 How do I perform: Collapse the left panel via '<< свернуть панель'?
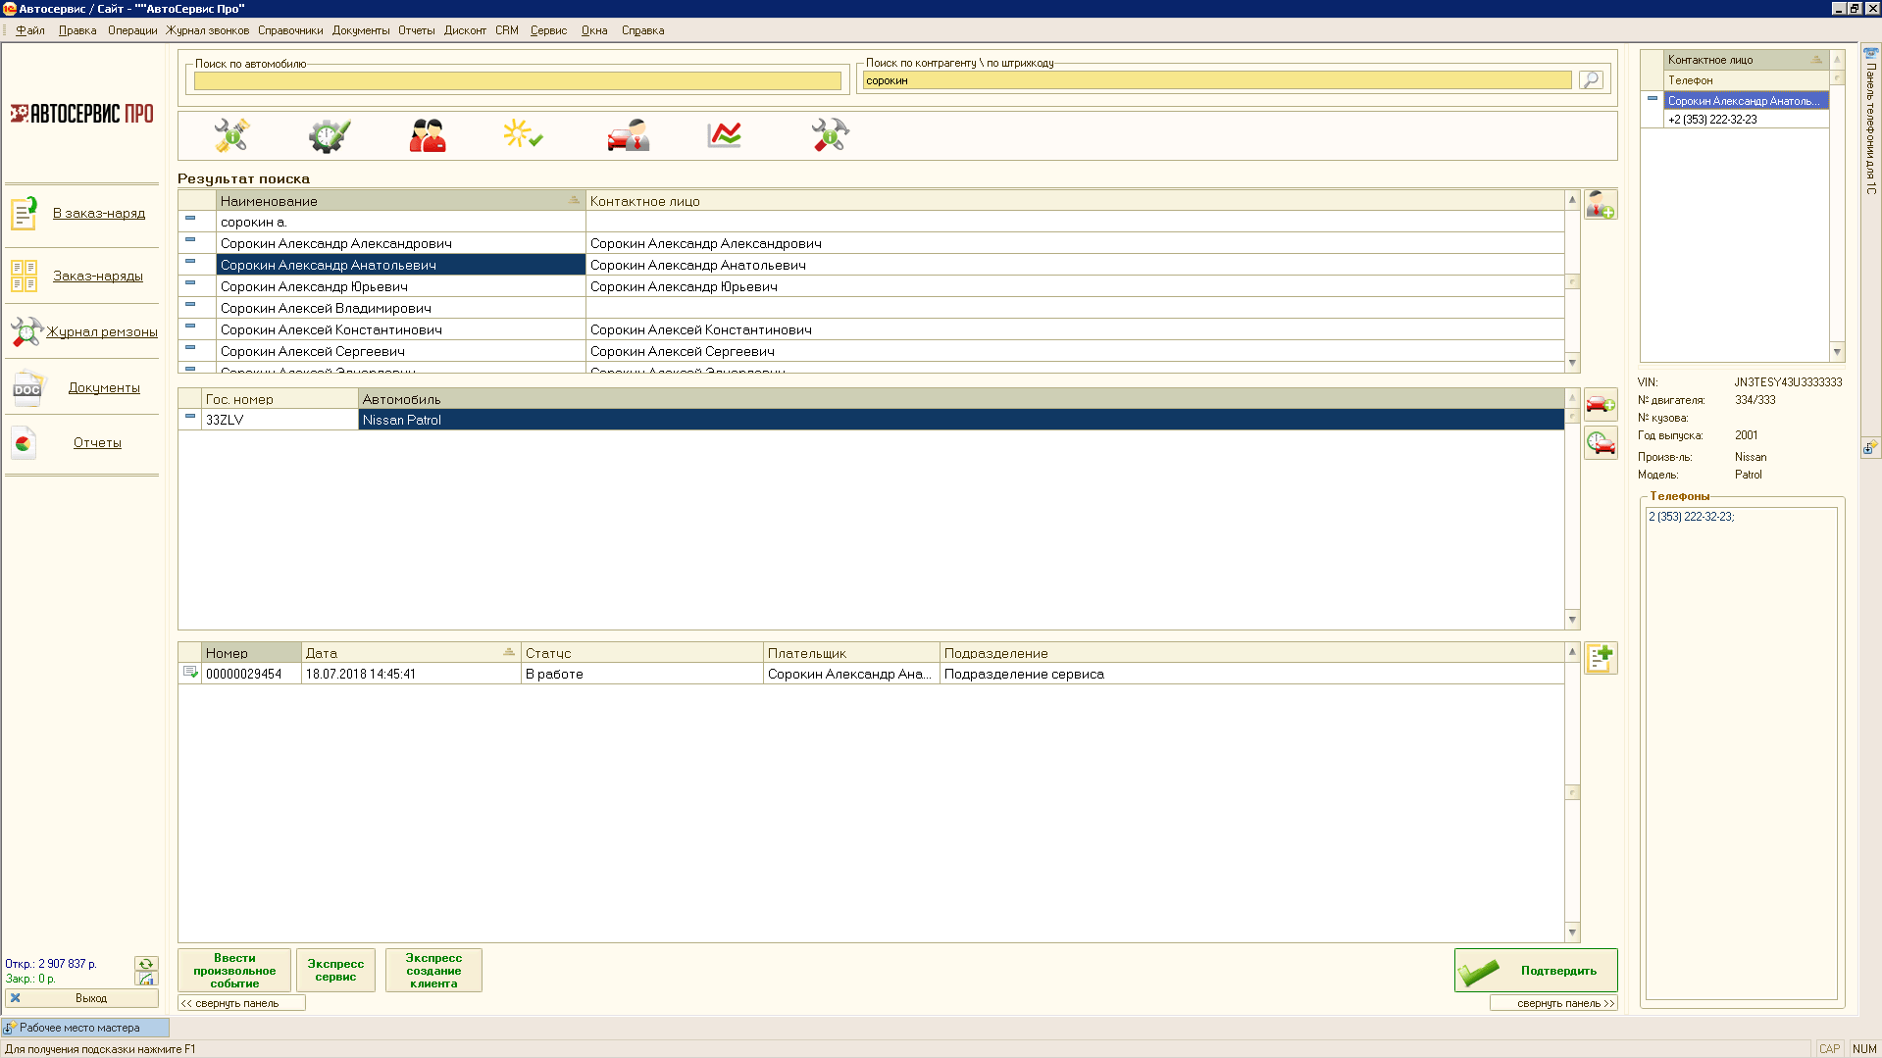[240, 1003]
